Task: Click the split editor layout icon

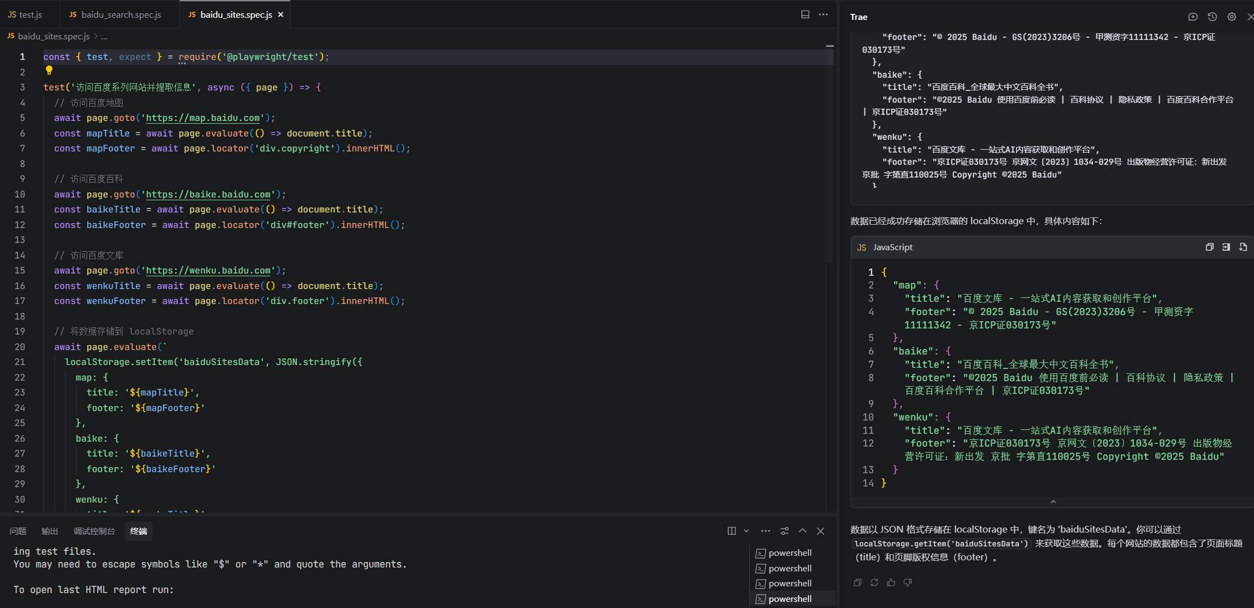Action: coord(805,14)
